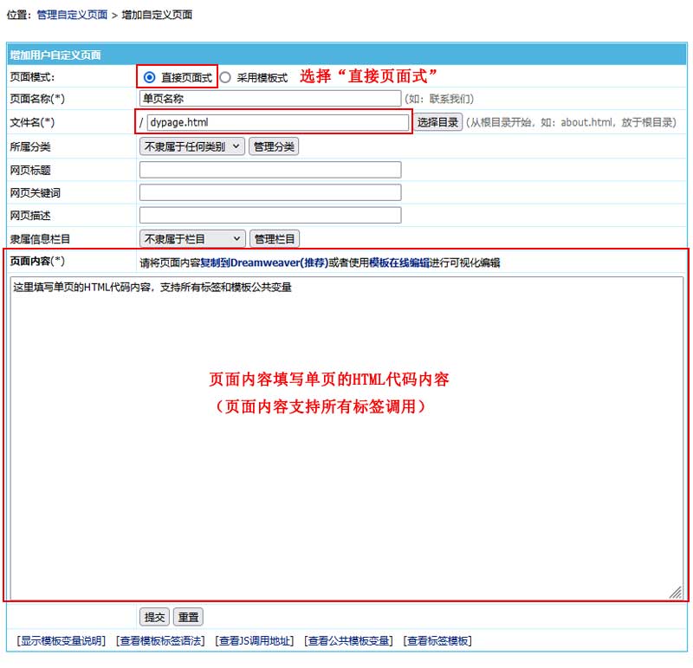Select the 直接页面式 radio button
The image size is (693, 668).
[149, 77]
